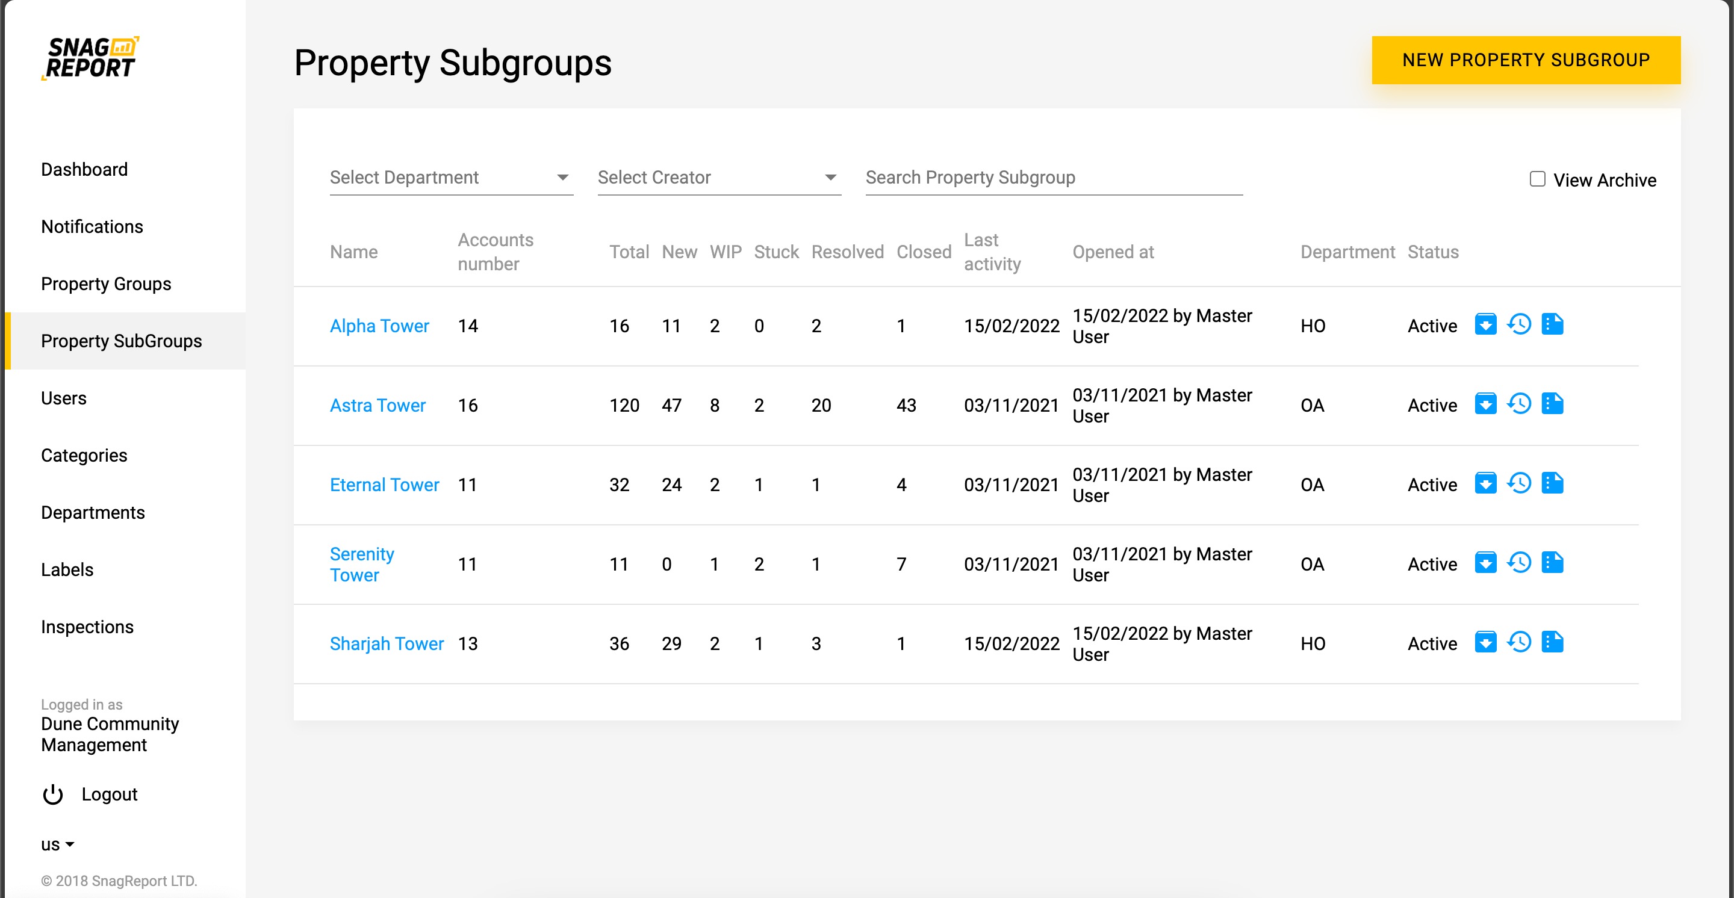
Task: Click archive icon for Sharjah Tower
Action: click(x=1485, y=642)
